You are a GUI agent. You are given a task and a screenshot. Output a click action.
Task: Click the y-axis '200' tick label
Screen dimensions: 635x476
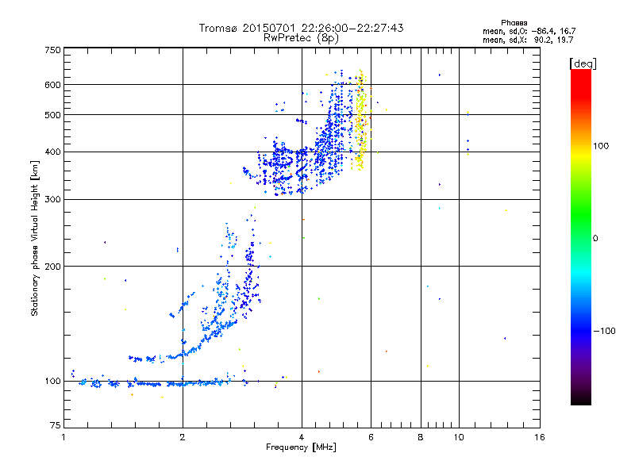[52, 267]
